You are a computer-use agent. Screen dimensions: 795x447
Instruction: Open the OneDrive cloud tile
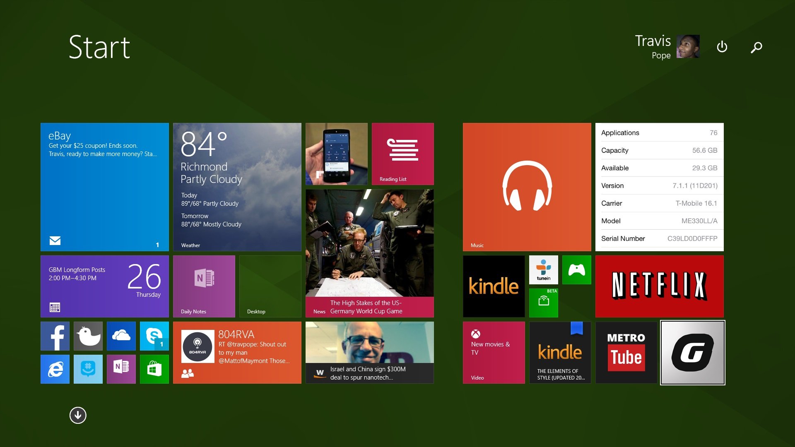pyautogui.click(x=121, y=336)
